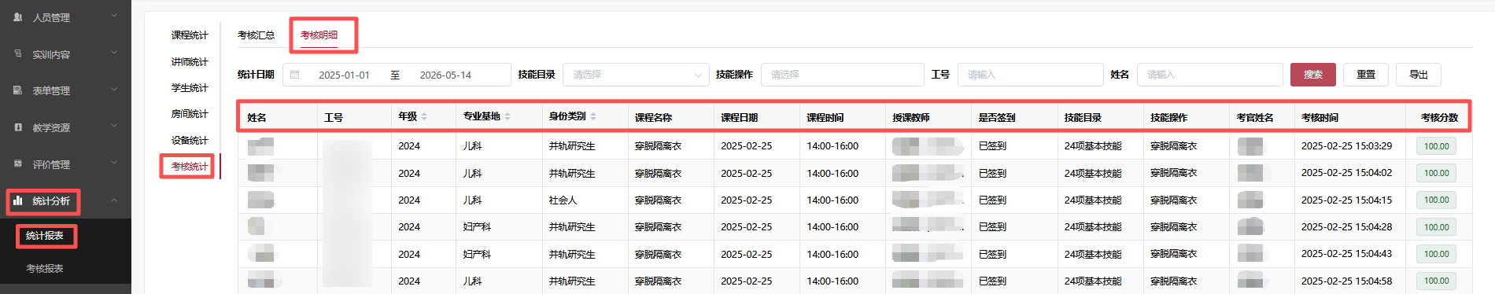Select 课程统计 in report list
This screenshot has height=294, width=1495.
190,35
